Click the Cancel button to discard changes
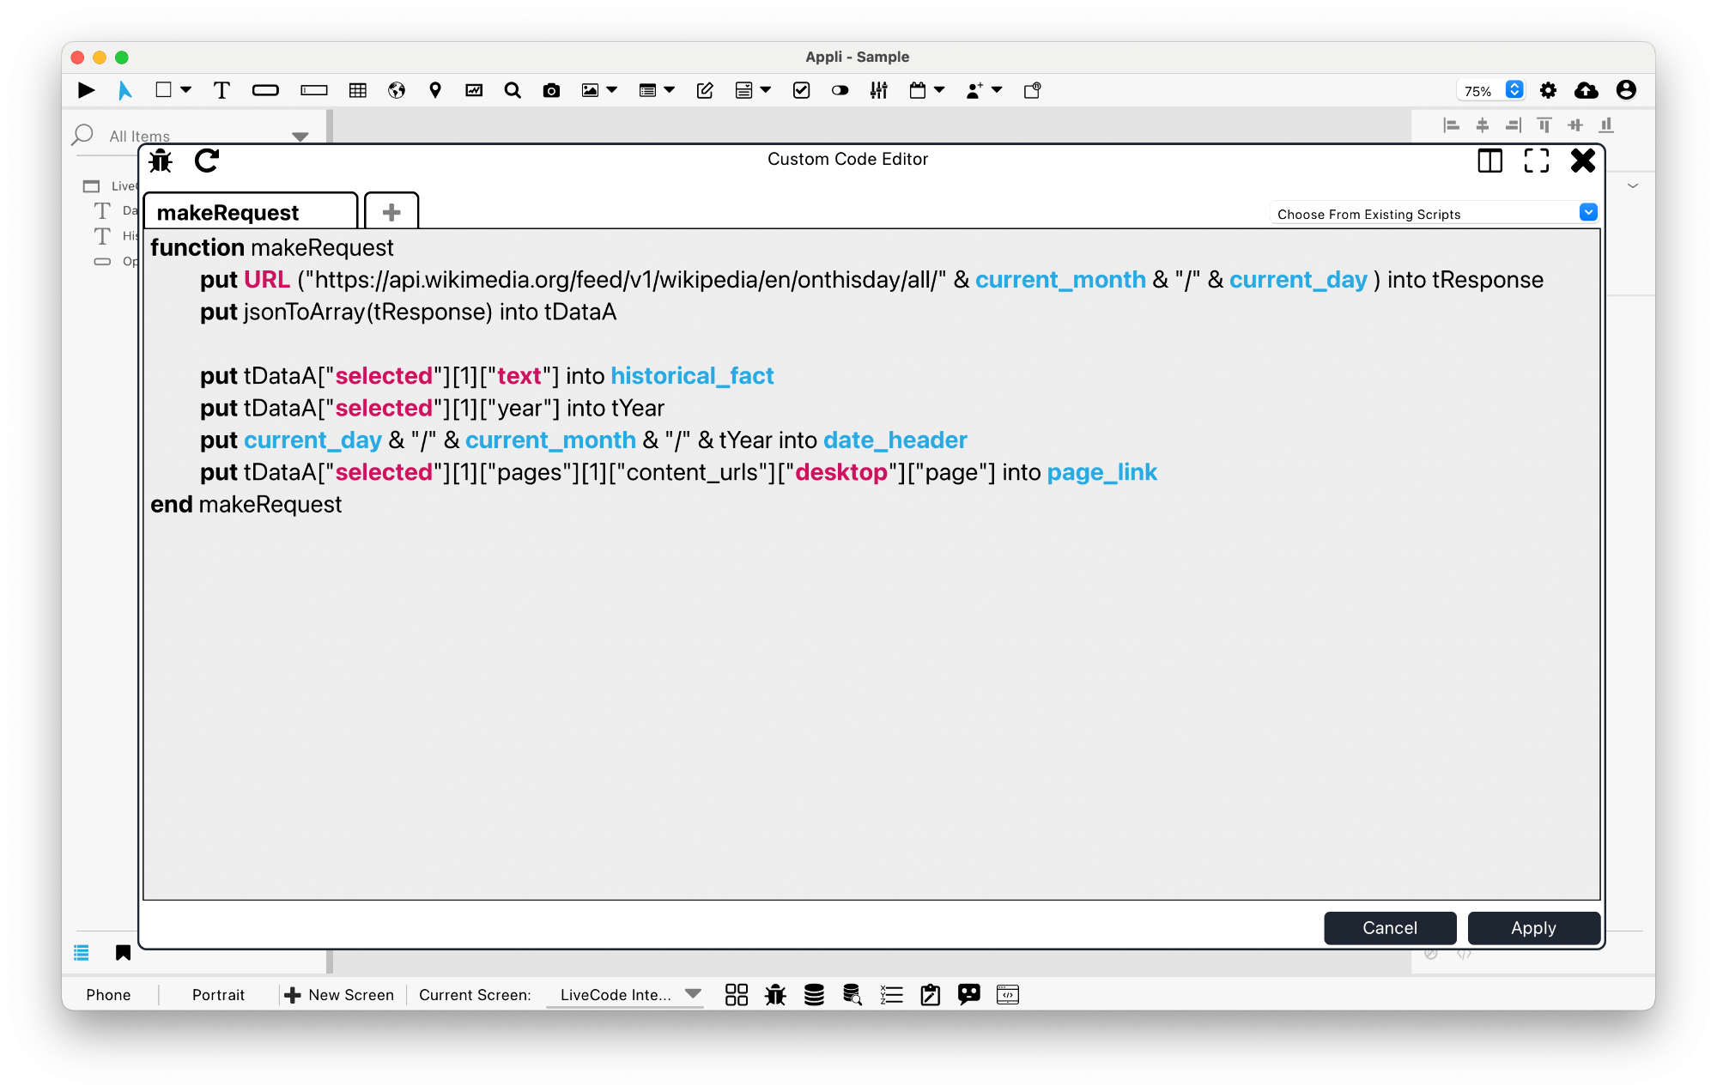 point(1388,927)
